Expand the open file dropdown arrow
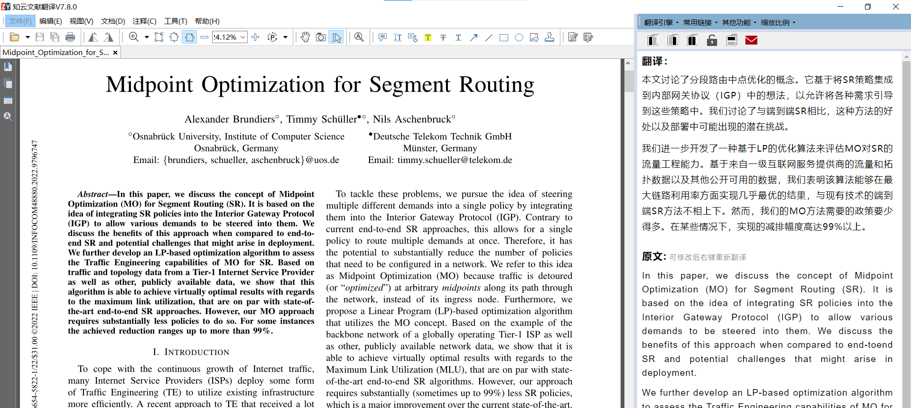 (28, 37)
